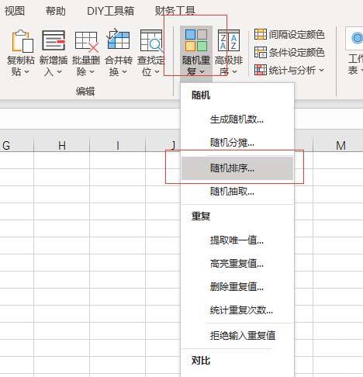Choose 删除重复值... menu entry
The height and width of the screenshot is (377, 363).
237,287
